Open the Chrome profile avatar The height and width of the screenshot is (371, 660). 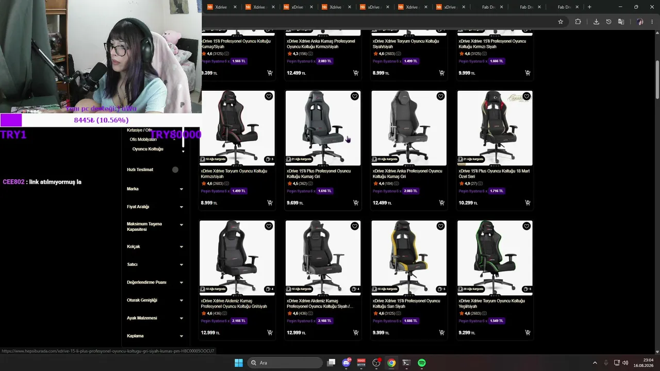640,22
